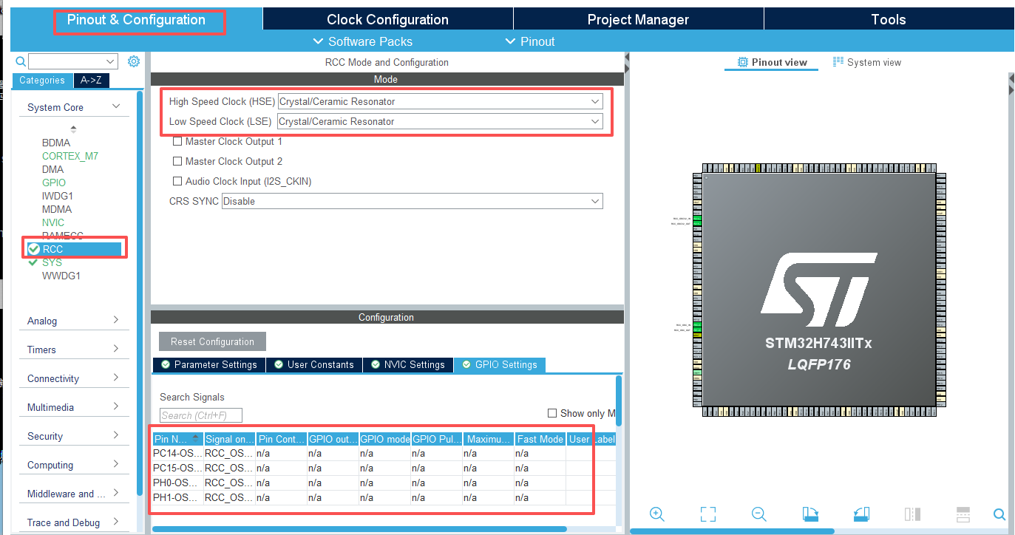Click the pin search magnifier in pinout toolbar
The height and width of the screenshot is (535, 1015).
[x=999, y=514]
